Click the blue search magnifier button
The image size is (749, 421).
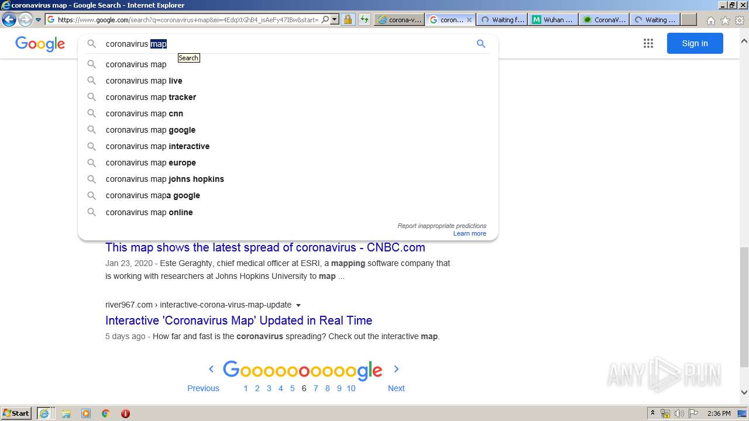pos(481,44)
